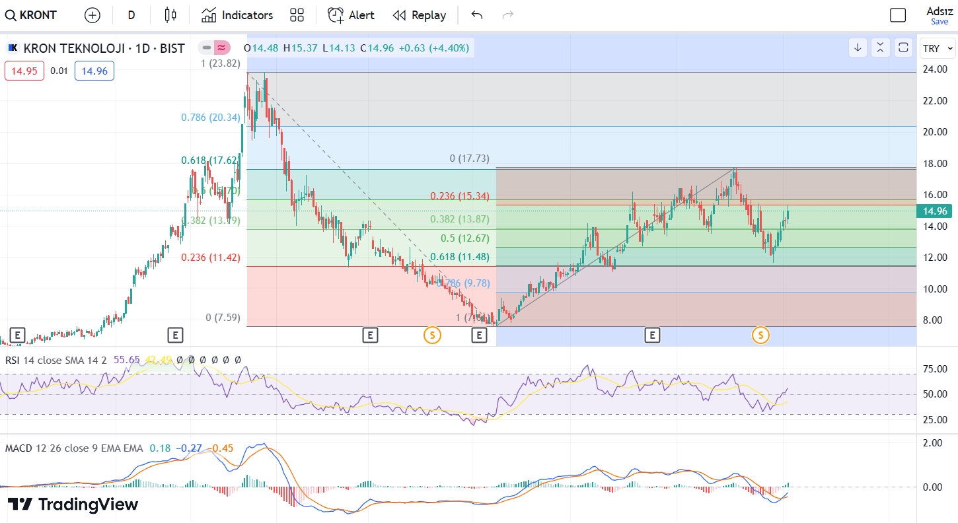958x523 pixels.
Task: Click the first orange S split marker
Action: coord(432,335)
